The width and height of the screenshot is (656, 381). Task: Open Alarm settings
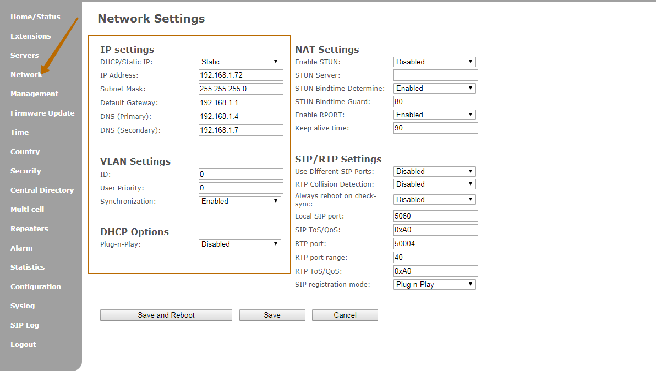click(x=21, y=248)
